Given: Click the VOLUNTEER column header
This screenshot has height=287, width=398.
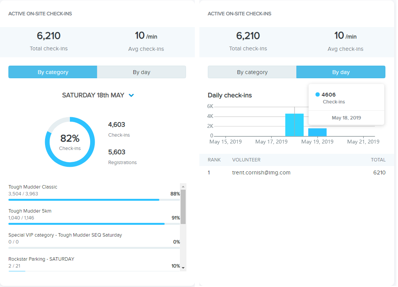Looking at the screenshot, I should [246, 160].
